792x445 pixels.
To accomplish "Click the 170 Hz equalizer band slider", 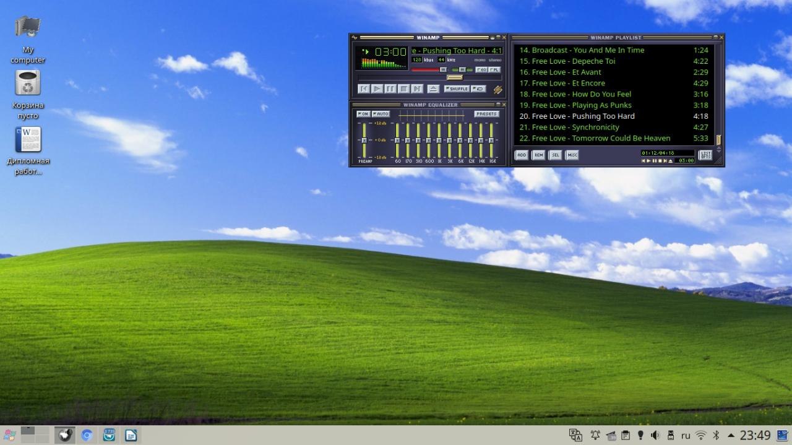I will (x=408, y=140).
